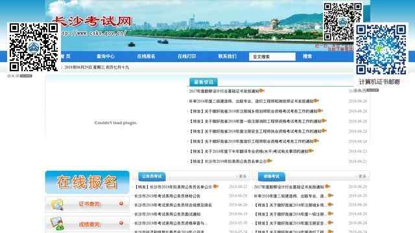
Task: Click the Couldn't load plugin placeholder area
Action: 115,123
